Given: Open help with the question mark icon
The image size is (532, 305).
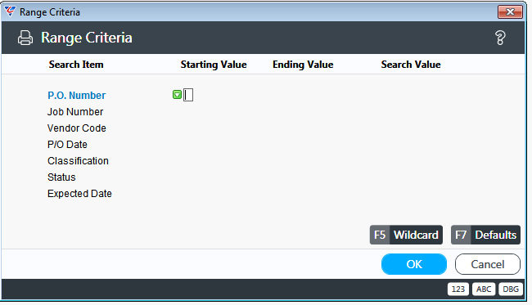Looking at the screenshot, I should click(500, 38).
